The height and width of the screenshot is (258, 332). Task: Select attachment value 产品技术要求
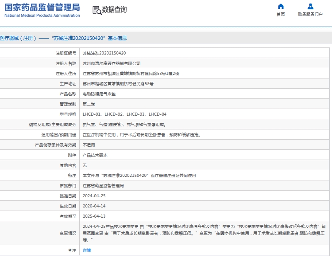pyautogui.click(x=95, y=155)
